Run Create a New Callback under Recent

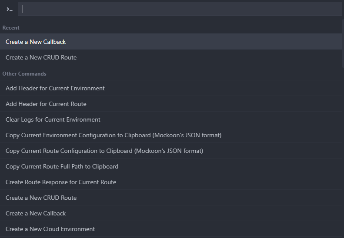pyautogui.click(x=36, y=42)
